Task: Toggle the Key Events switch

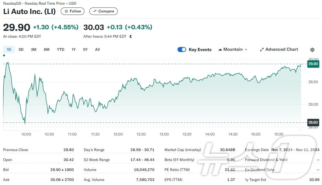Action: click(x=182, y=50)
